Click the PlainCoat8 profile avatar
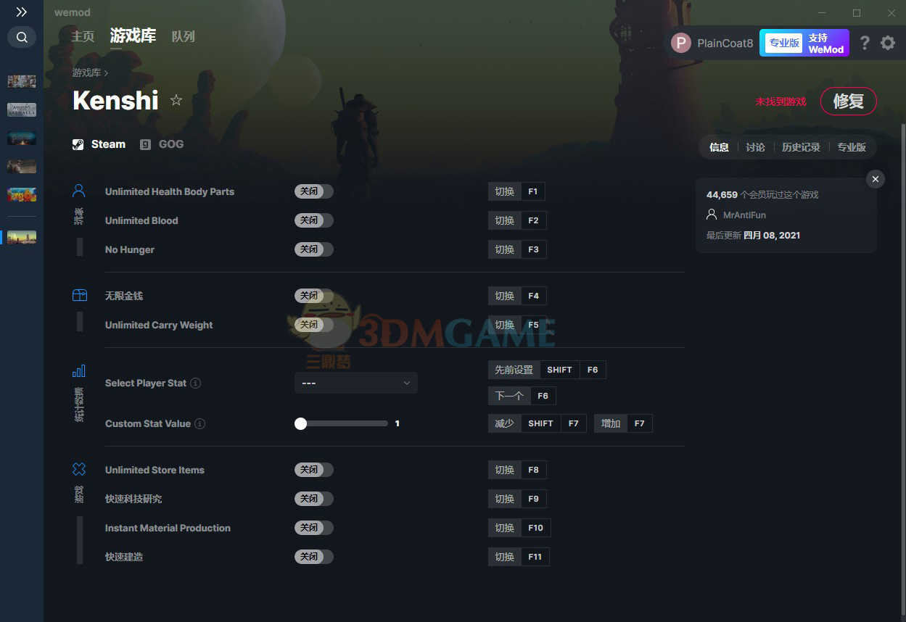 [680, 43]
